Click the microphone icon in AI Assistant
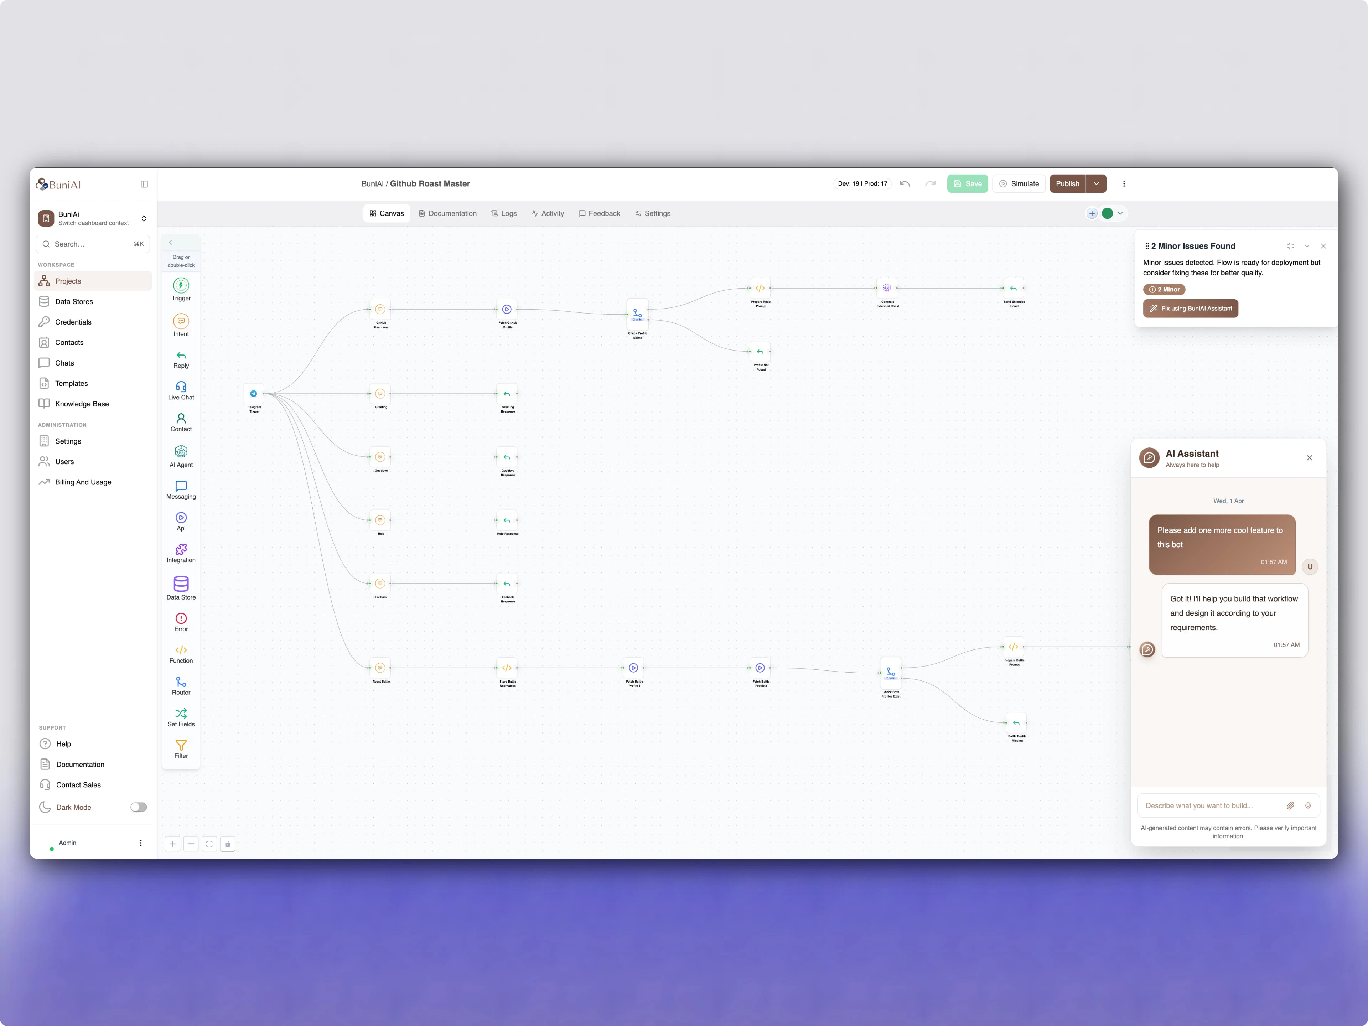Viewport: 1368px width, 1026px height. pos(1308,805)
